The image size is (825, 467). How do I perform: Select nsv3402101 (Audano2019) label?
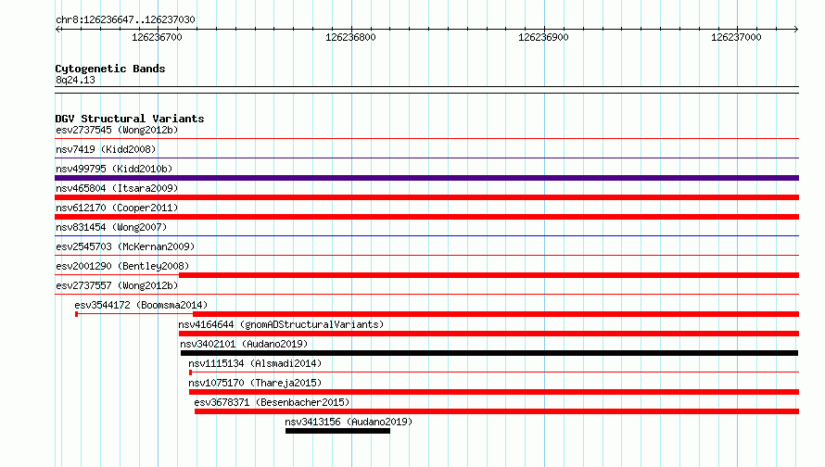pyautogui.click(x=244, y=344)
